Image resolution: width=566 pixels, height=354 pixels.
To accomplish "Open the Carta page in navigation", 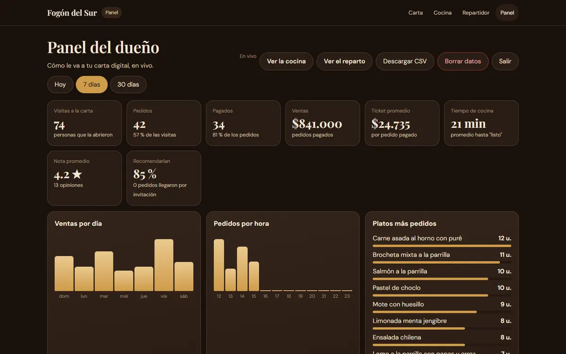I will [x=416, y=13].
